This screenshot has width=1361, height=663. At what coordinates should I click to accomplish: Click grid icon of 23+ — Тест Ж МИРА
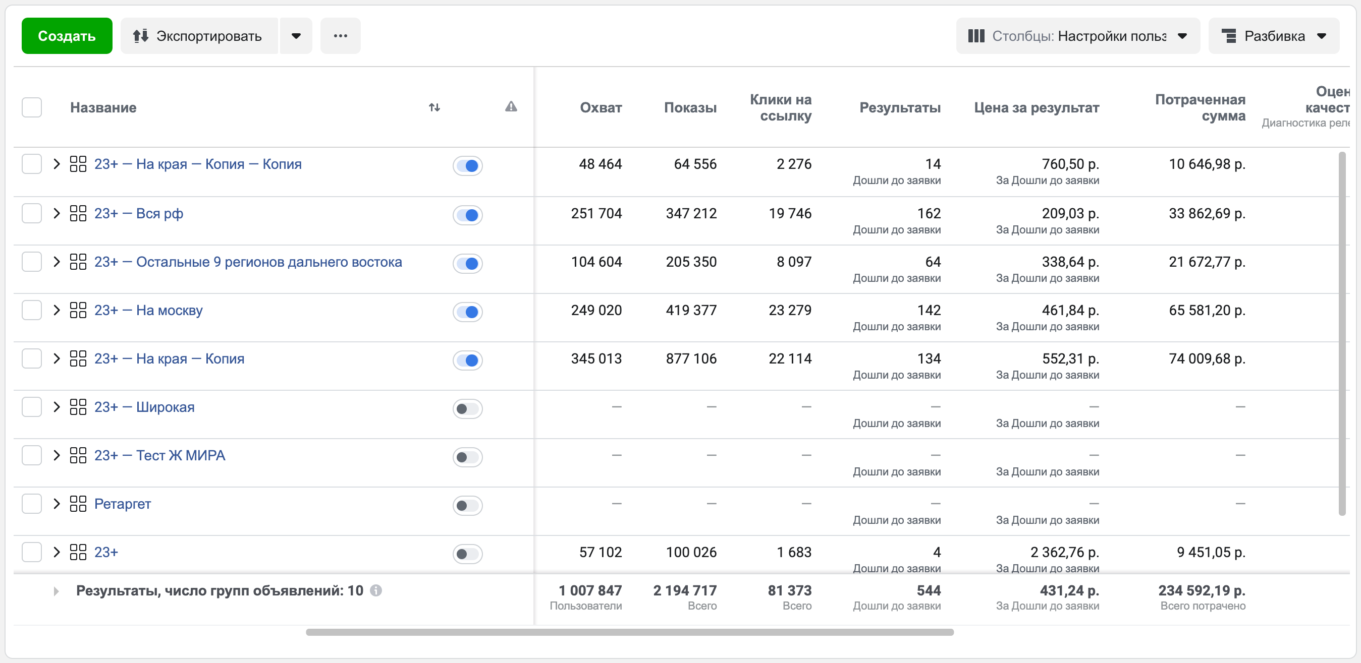coord(78,455)
